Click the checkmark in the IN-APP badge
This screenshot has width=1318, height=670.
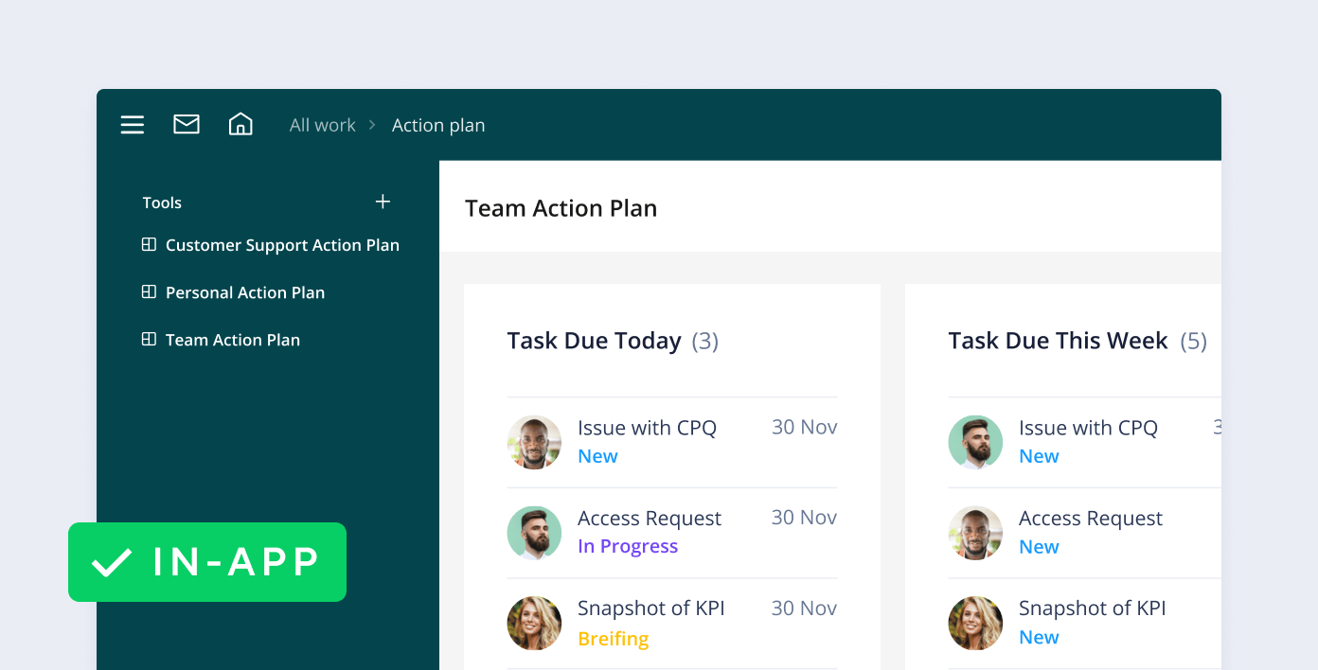click(x=111, y=562)
